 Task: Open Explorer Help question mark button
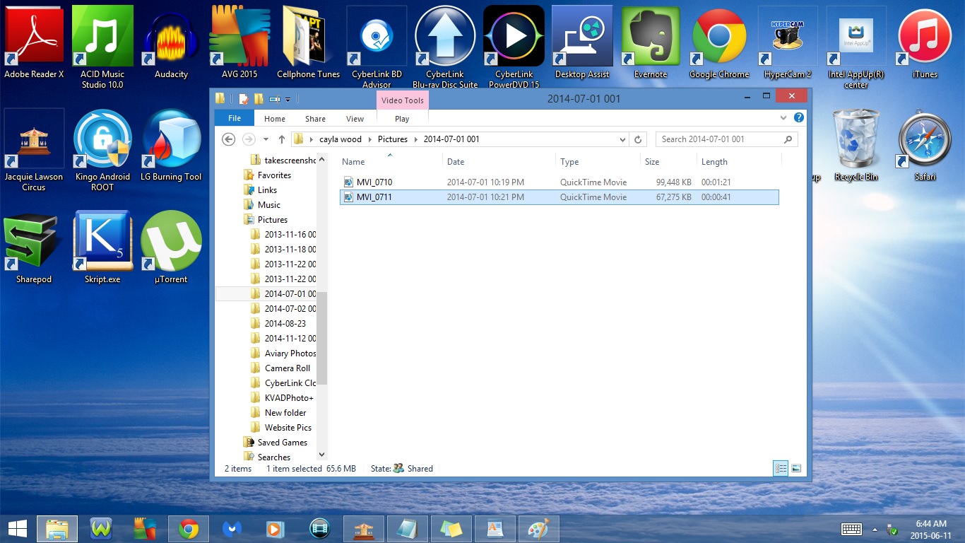[799, 118]
